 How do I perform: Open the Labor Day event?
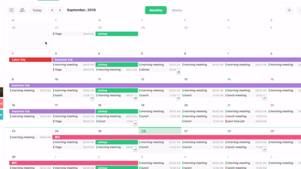pyautogui.click(x=31, y=60)
